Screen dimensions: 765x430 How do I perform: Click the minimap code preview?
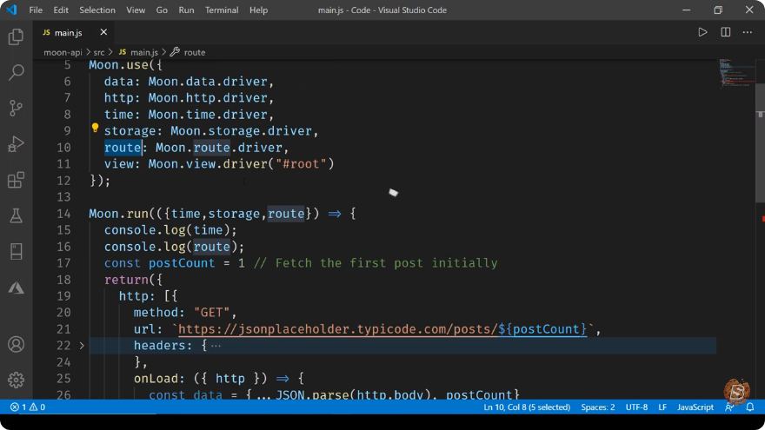736,73
